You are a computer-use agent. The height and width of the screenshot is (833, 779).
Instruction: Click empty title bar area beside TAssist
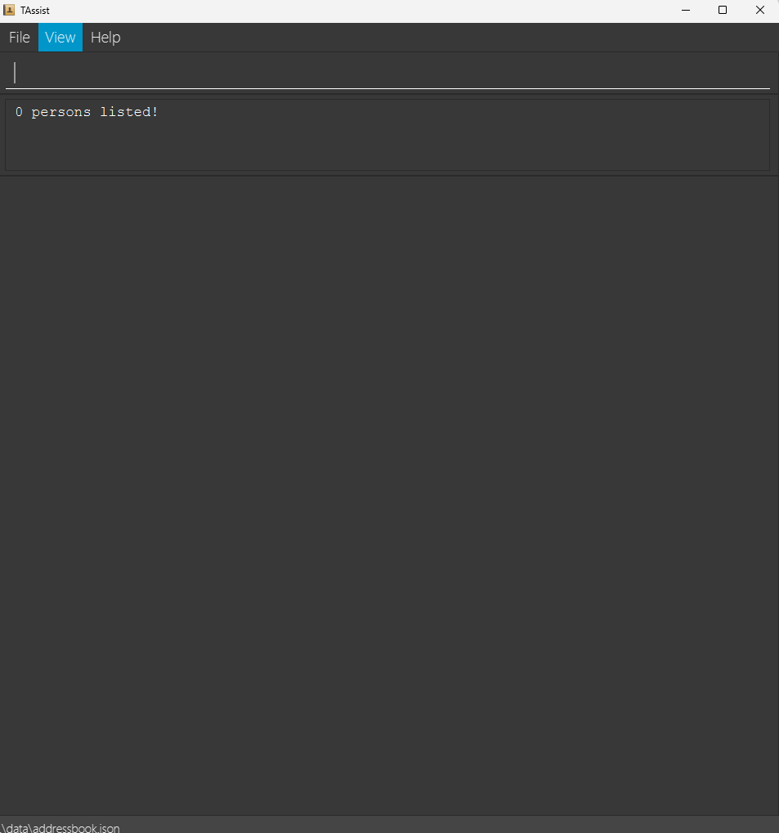(361, 10)
